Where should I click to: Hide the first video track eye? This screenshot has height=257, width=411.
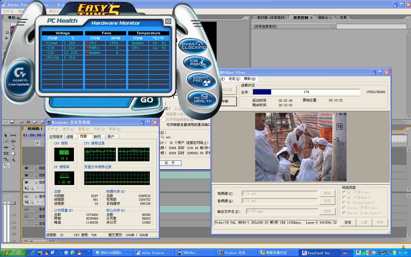(26, 168)
